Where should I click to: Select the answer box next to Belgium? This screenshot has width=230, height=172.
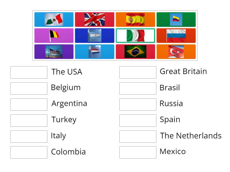point(29,88)
